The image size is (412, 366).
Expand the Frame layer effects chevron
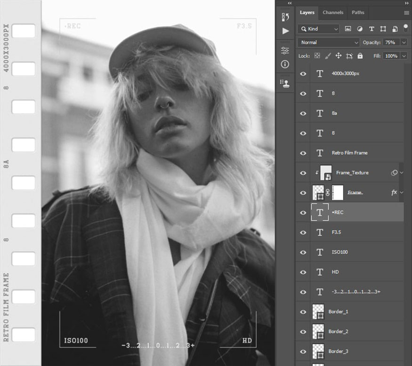pos(402,192)
